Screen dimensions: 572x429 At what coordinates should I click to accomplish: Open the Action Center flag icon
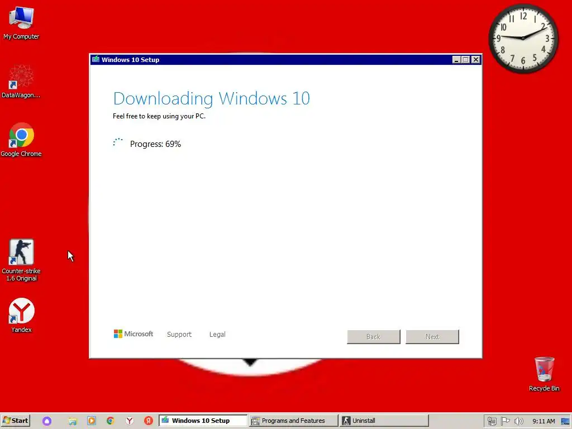pyautogui.click(x=505, y=421)
